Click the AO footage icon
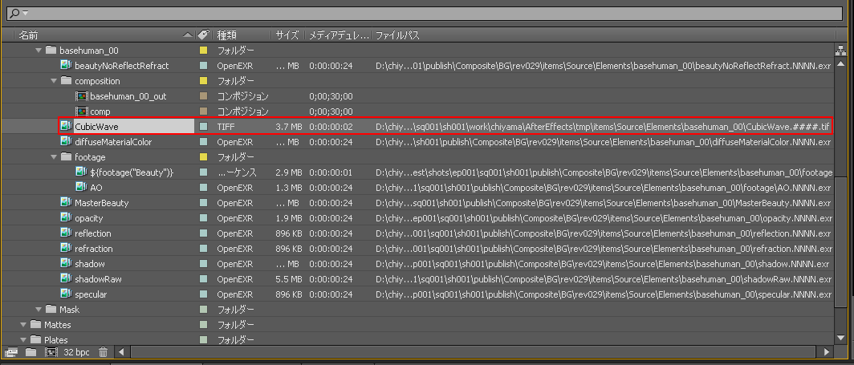This screenshot has width=854, height=365. 82,187
